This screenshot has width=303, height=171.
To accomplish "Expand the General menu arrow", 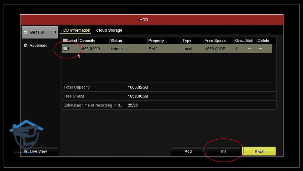I will coord(55,32).
